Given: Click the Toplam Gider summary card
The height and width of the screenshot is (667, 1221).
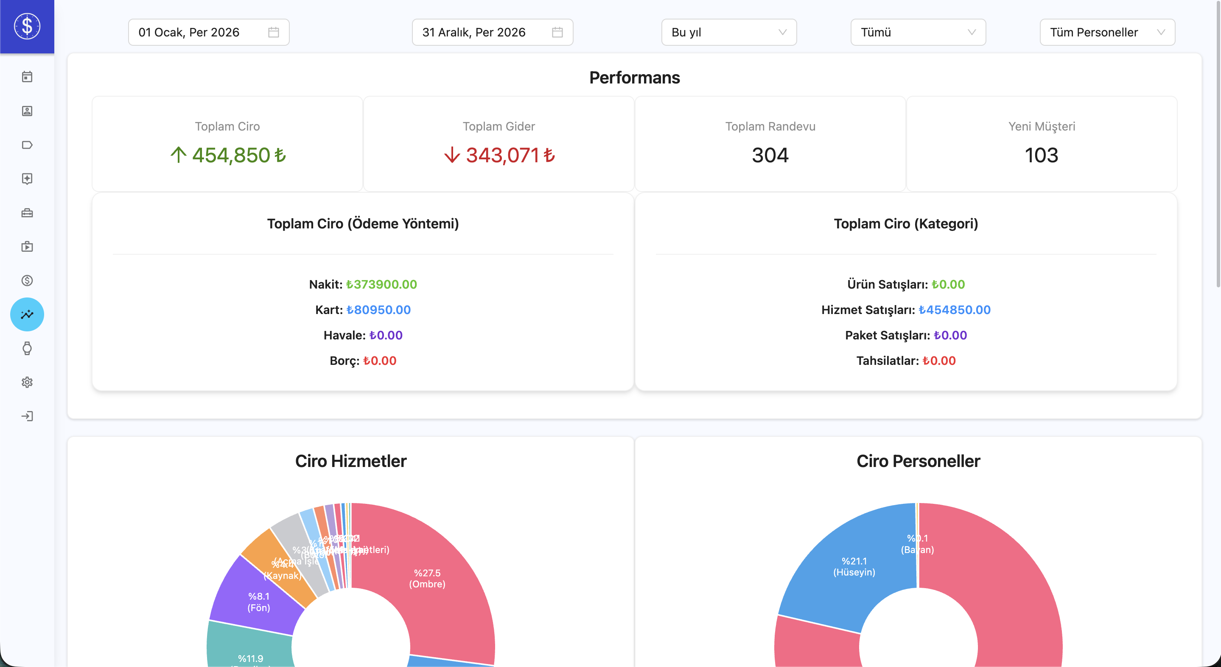Looking at the screenshot, I should (498, 144).
